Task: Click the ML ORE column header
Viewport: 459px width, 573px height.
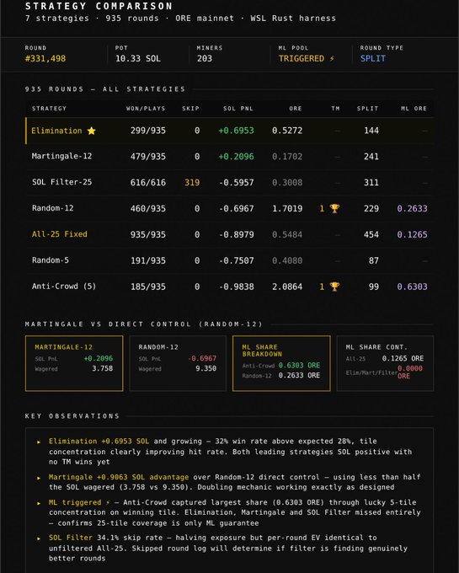Action: tap(414, 109)
